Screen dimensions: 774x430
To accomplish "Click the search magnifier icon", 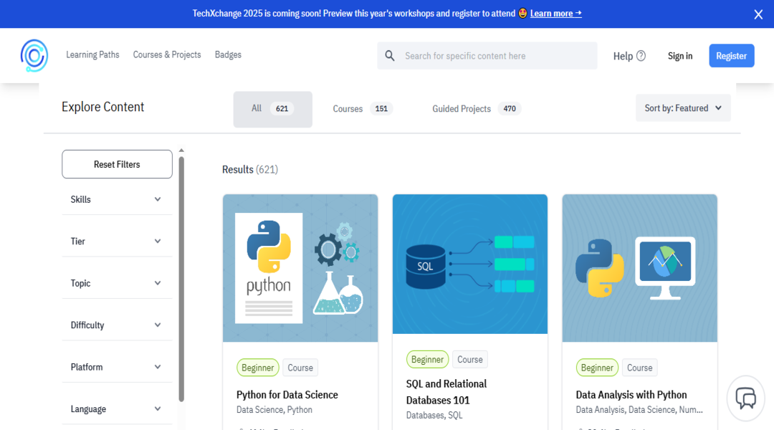I will tap(390, 56).
